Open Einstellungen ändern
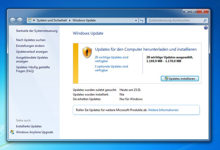The height and width of the screenshot is (150, 220). pyautogui.click(x=30, y=46)
